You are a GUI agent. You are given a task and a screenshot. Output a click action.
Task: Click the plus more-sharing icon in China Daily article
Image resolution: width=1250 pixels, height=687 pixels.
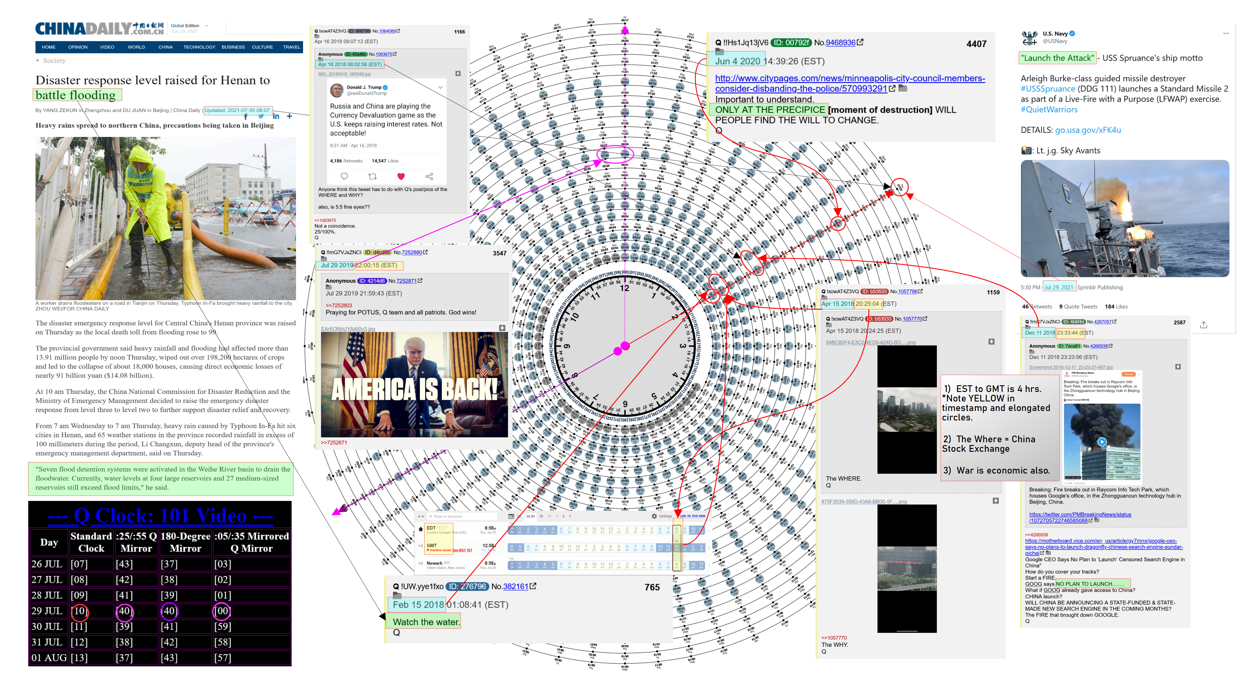click(x=289, y=116)
